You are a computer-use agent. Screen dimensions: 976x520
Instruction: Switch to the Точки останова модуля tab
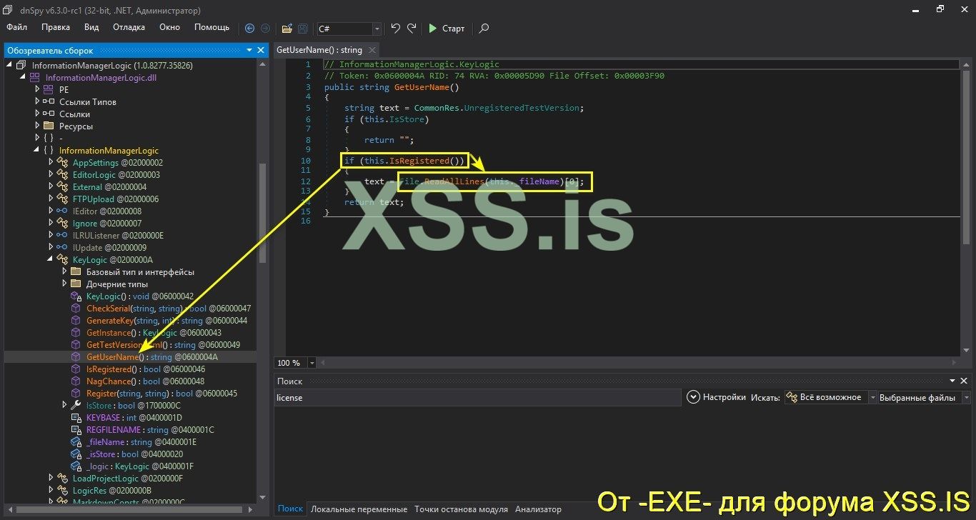point(461,509)
